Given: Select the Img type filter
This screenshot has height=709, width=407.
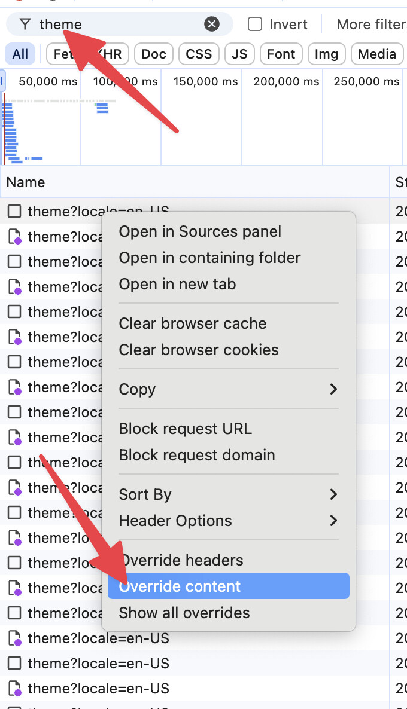Looking at the screenshot, I should pos(326,54).
